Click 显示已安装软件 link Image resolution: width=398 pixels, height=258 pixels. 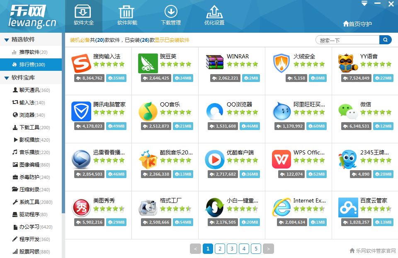pyautogui.click(x=172, y=40)
